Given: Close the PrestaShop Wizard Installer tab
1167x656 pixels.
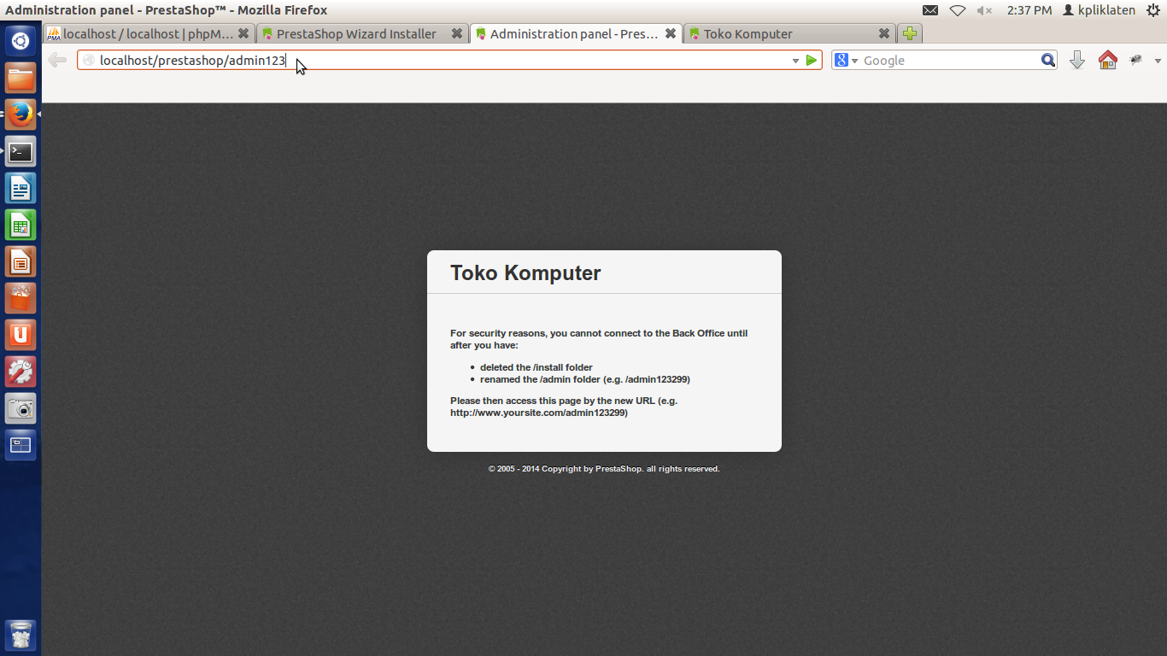Looking at the screenshot, I should click(x=457, y=34).
